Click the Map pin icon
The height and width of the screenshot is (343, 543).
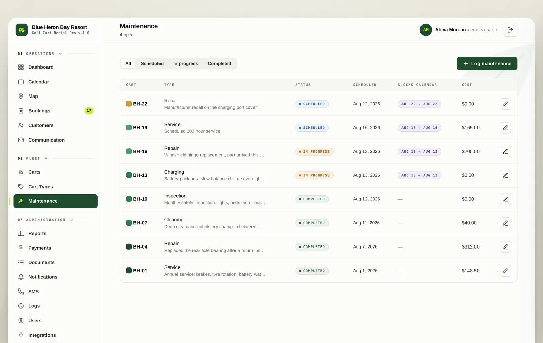(21, 97)
